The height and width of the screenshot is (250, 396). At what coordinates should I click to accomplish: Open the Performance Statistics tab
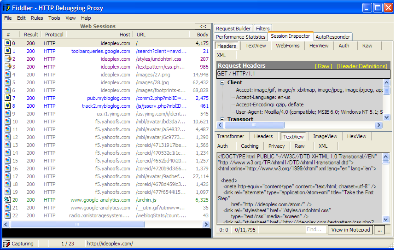241,37
